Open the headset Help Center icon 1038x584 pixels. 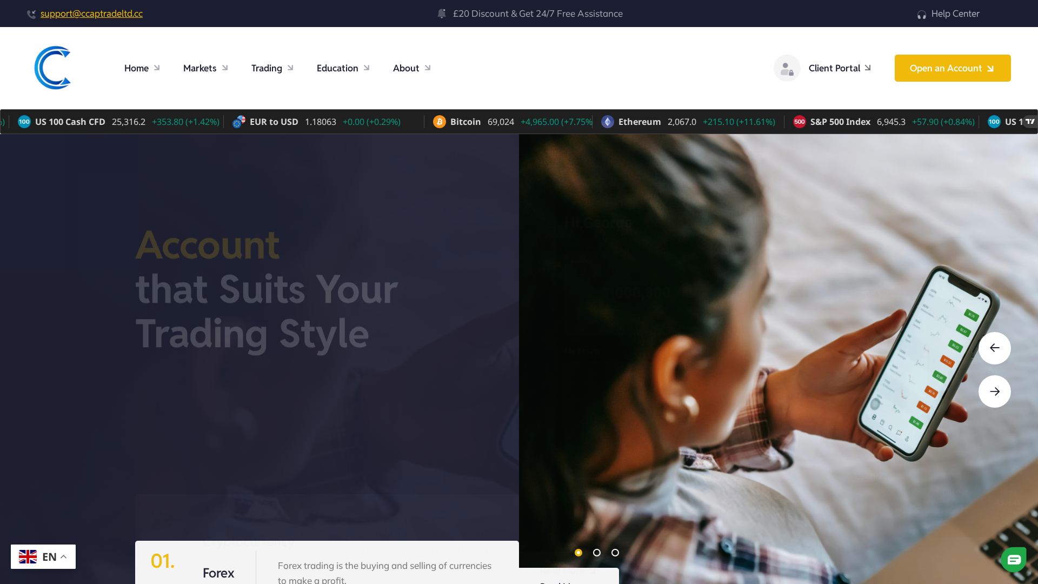coord(921,14)
